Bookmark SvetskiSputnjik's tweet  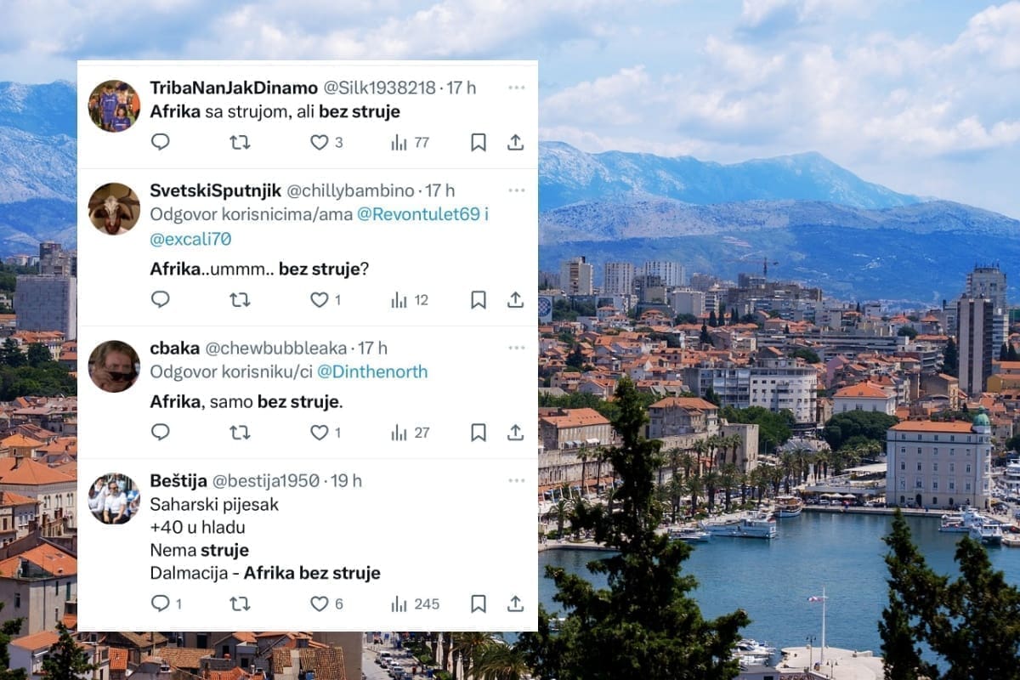[479, 299]
